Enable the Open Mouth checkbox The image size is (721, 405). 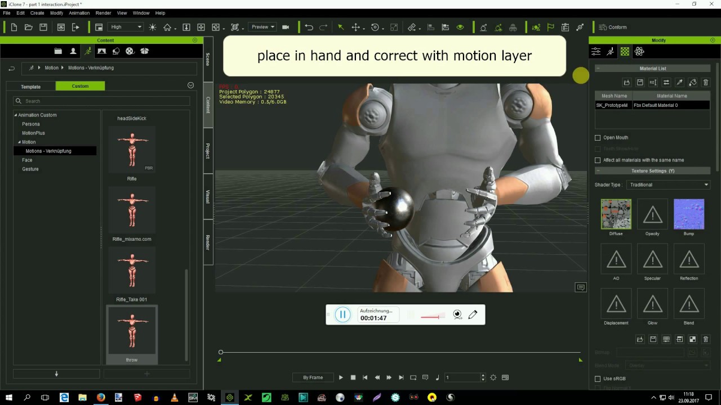coord(598,137)
